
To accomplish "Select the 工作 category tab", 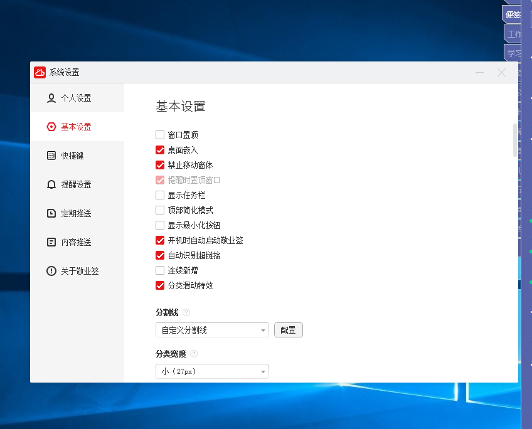I will tap(513, 34).
